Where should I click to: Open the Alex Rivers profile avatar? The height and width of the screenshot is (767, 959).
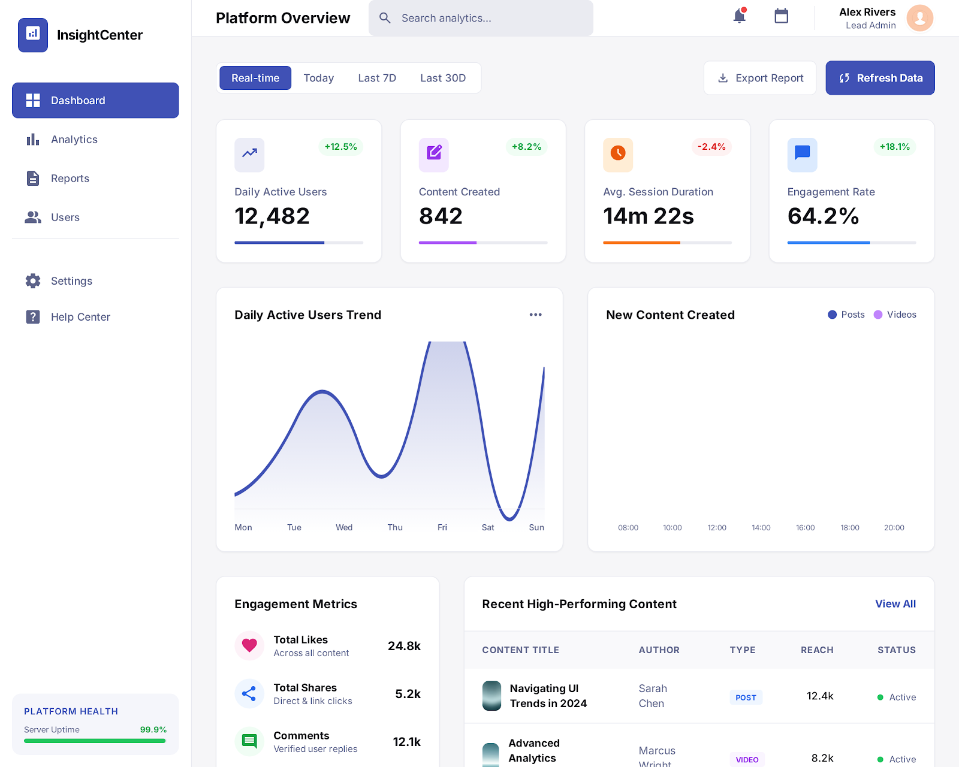point(919,18)
